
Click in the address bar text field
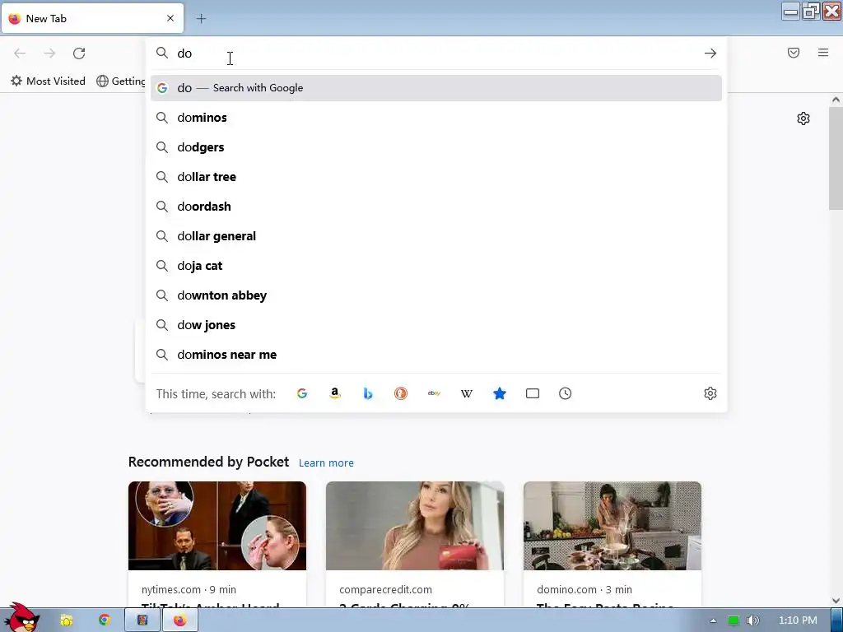coord(435,53)
